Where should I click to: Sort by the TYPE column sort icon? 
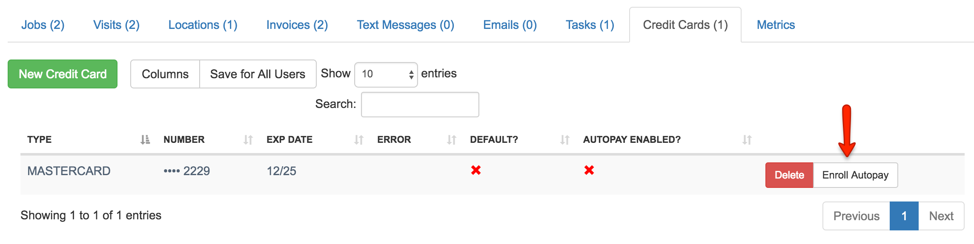145,139
